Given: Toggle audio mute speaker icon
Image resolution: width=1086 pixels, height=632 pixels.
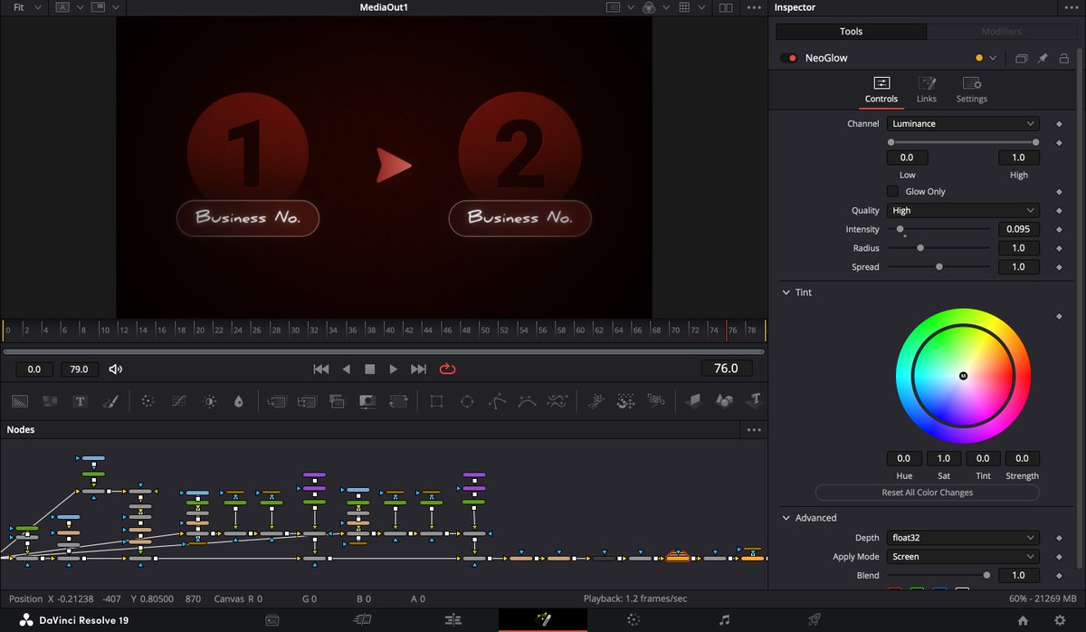Looking at the screenshot, I should (x=115, y=369).
